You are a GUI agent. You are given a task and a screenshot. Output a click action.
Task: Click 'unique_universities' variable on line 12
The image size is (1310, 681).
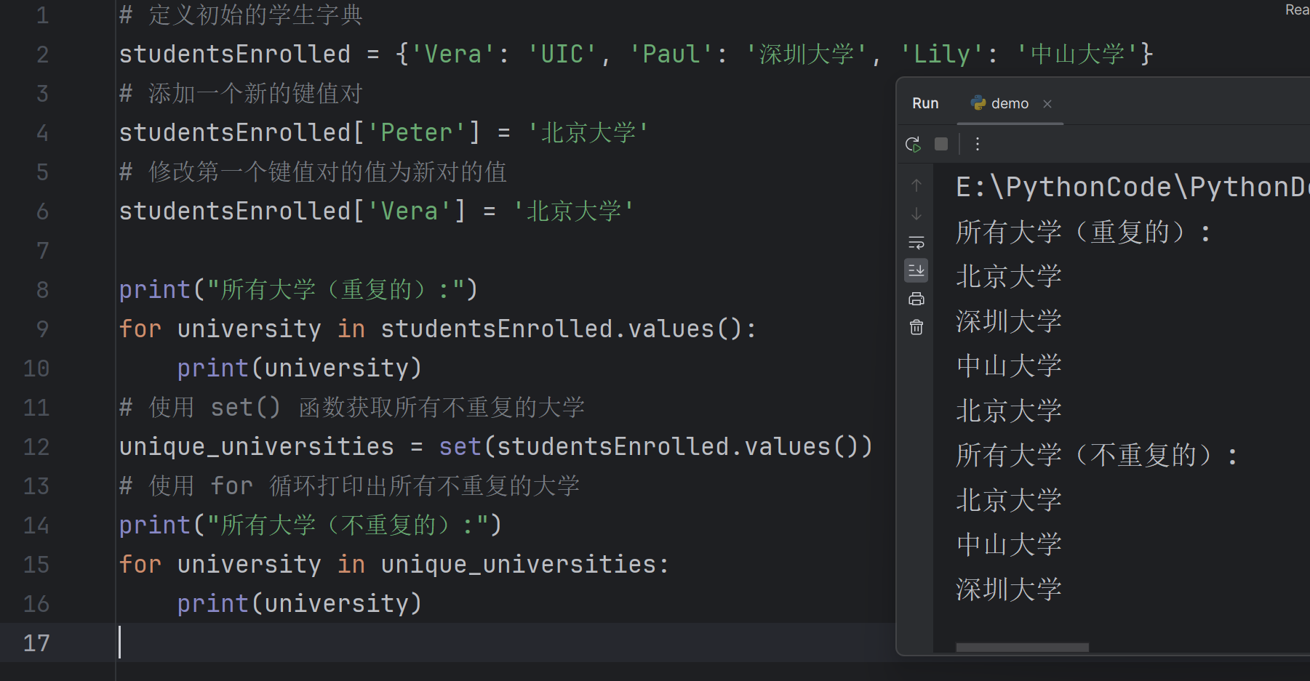[256, 446]
